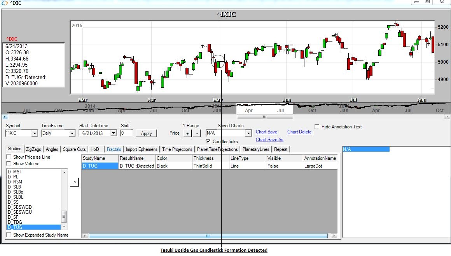Toggle the Candlesticks checkbox

208,142
